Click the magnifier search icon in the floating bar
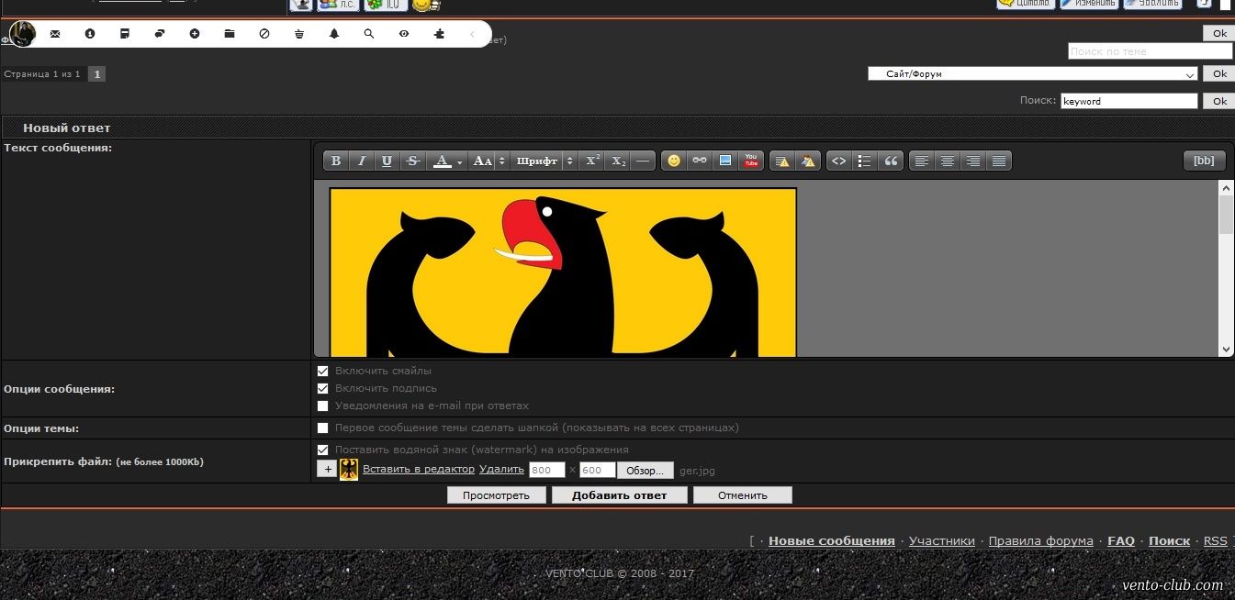Viewport: 1235px width, 600px height. [369, 34]
